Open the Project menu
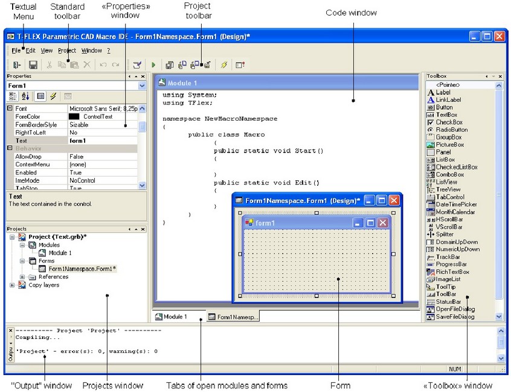This screenshot has width=511, height=392. coord(66,51)
